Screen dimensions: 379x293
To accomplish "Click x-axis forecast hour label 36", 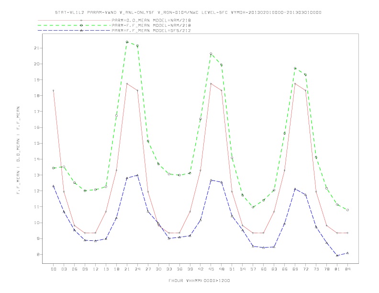I will [x=179, y=269].
